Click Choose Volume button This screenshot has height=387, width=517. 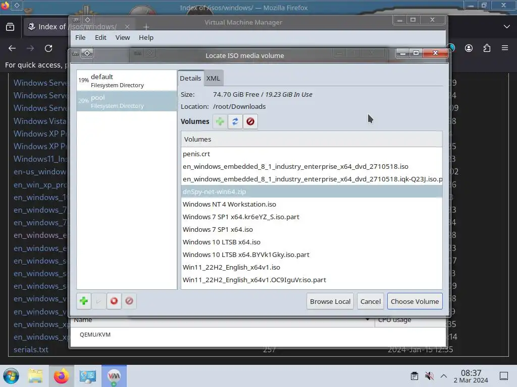click(415, 301)
